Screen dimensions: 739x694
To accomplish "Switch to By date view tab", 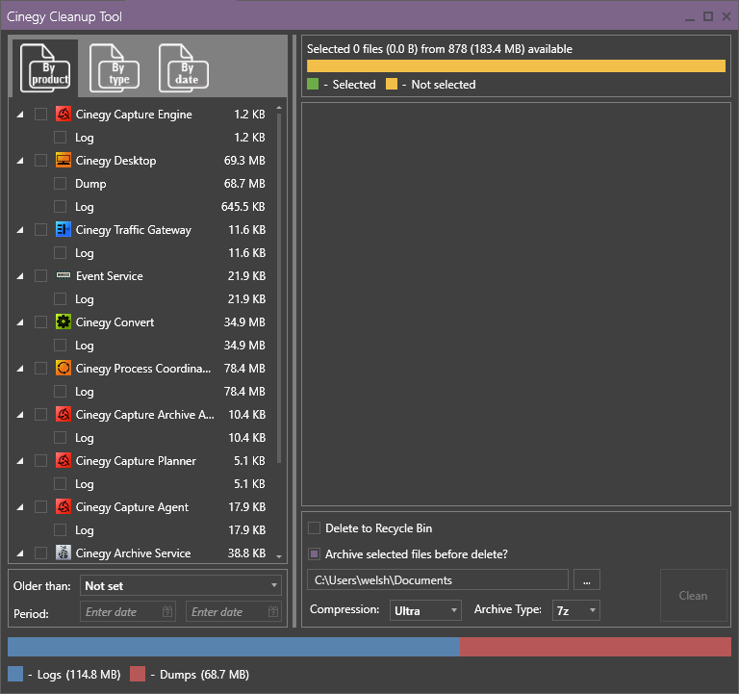I will pos(184,68).
